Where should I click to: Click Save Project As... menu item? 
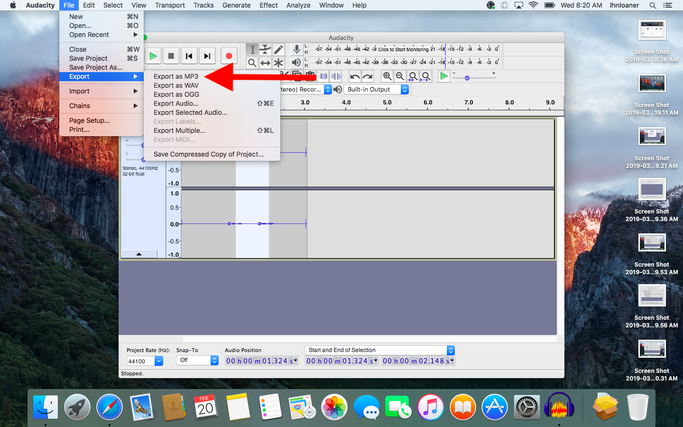102,67
